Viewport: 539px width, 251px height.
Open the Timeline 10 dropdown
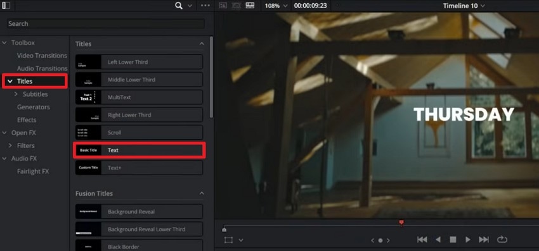point(464,6)
